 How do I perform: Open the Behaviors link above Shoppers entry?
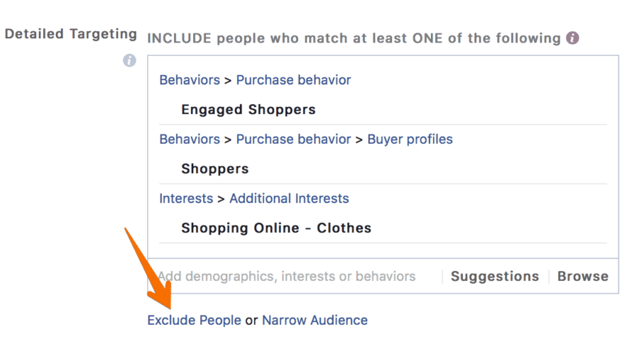point(190,139)
